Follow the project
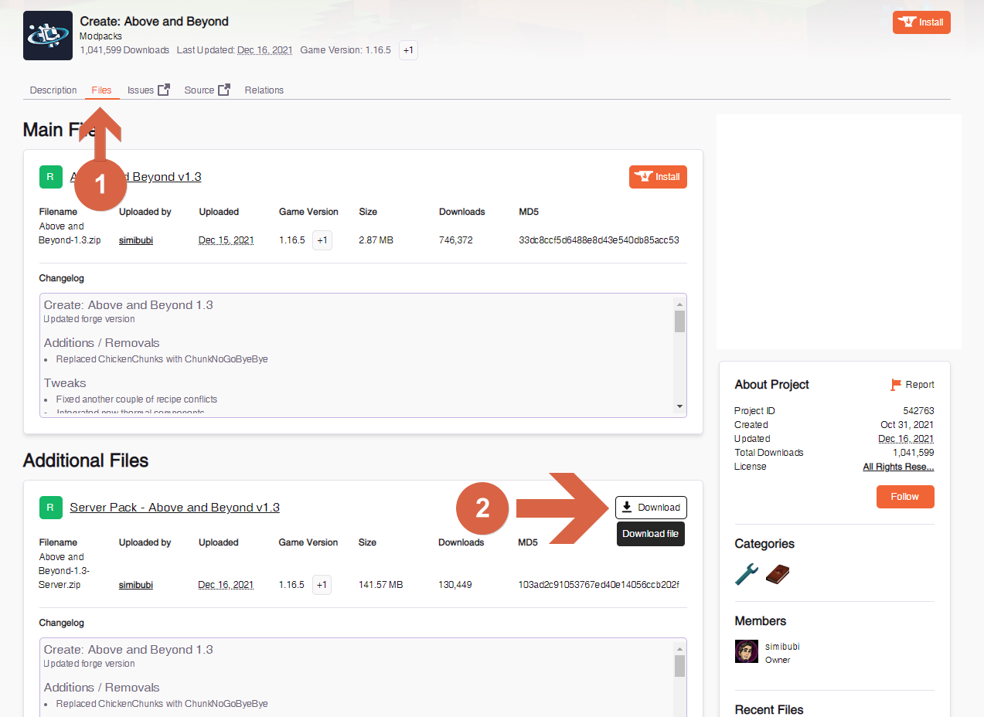 (x=905, y=497)
